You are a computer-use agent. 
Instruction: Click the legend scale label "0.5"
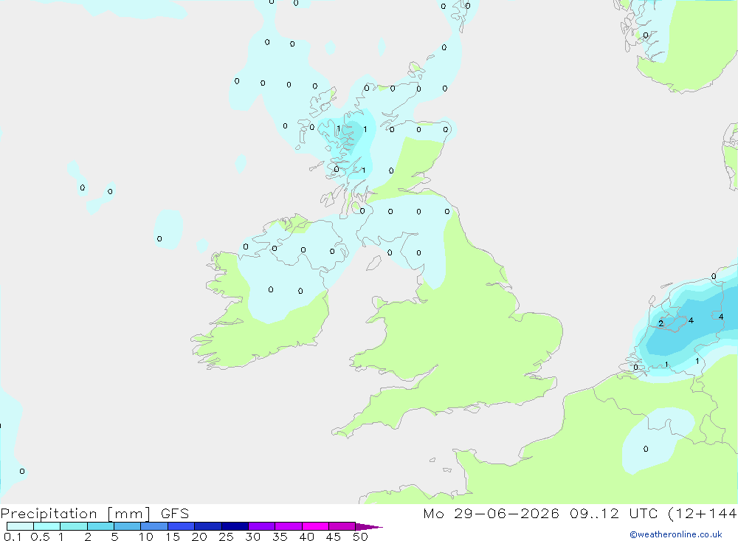41,537
